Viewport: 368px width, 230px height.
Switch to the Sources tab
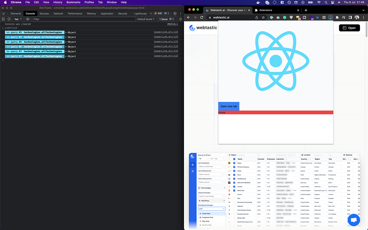tap(44, 13)
